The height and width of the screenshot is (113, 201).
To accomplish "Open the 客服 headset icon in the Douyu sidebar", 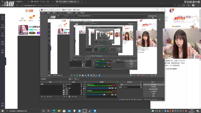I will [x=3, y=104].
